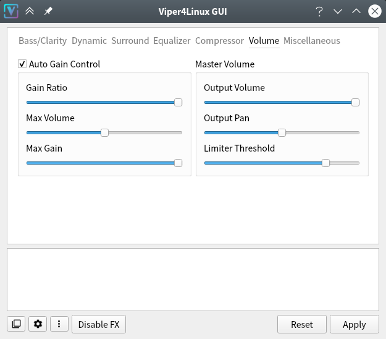386x339 pixels.
Task: Toggle the Auto Gain Control checkbox
Action: tap(22, 64)
